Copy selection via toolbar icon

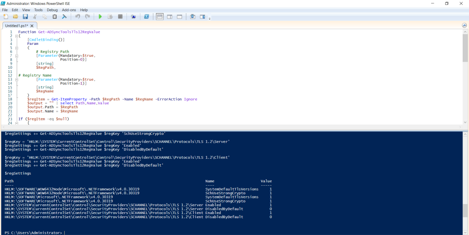[45, 16]
